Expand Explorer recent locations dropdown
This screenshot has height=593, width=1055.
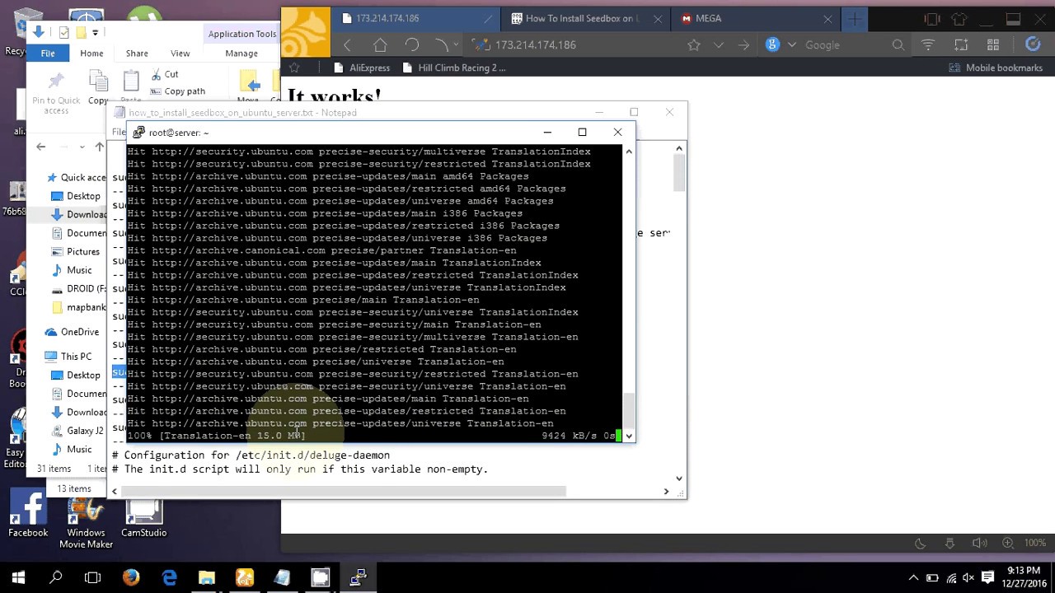(82, 147)
